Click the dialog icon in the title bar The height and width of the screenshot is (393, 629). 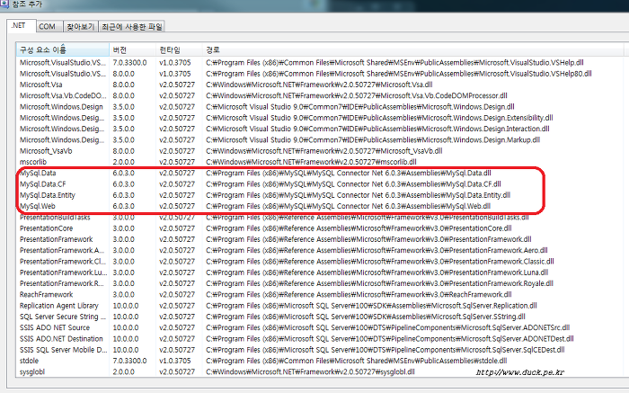[x=4, y=4]
